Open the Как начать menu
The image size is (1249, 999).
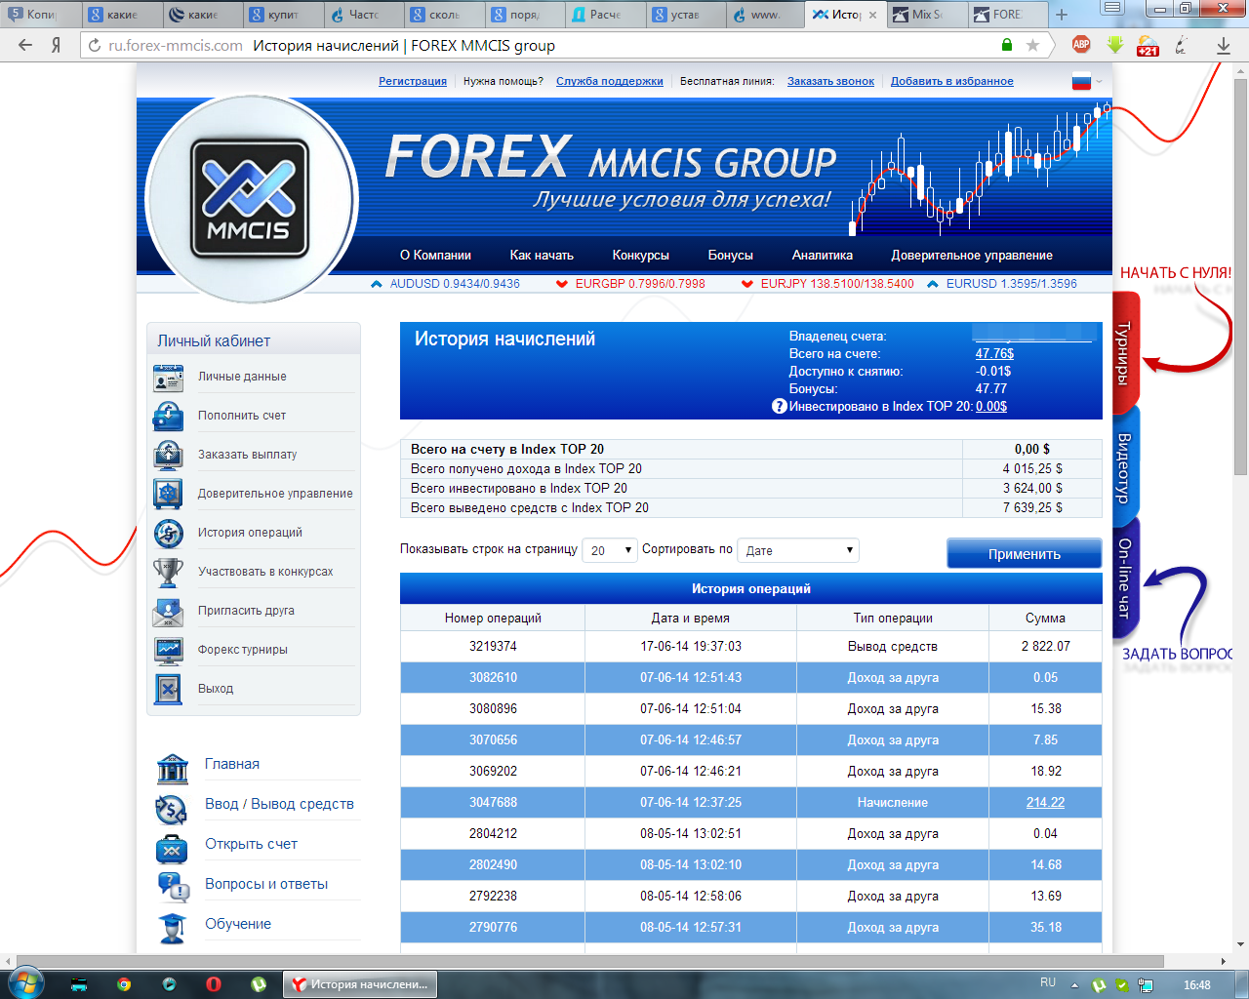click(542, 255)
